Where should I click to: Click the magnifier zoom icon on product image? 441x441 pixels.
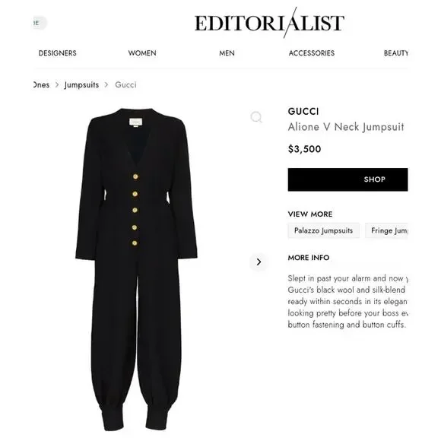(x=256, y=117)
